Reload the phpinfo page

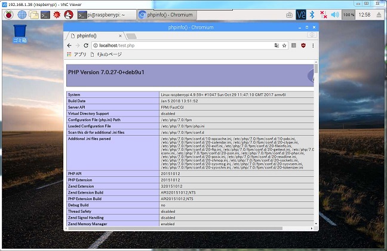[x=86, y=45]
